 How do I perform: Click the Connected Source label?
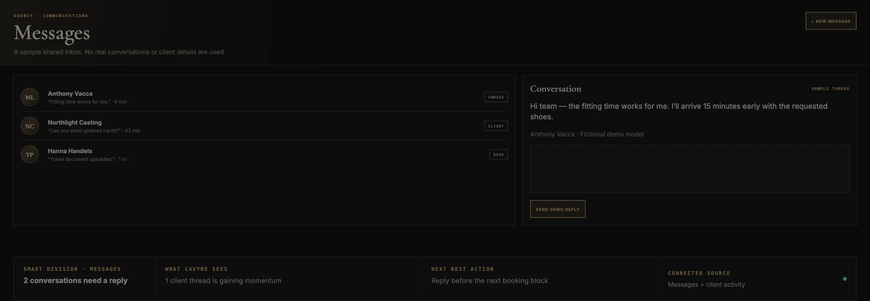(699, 273)
